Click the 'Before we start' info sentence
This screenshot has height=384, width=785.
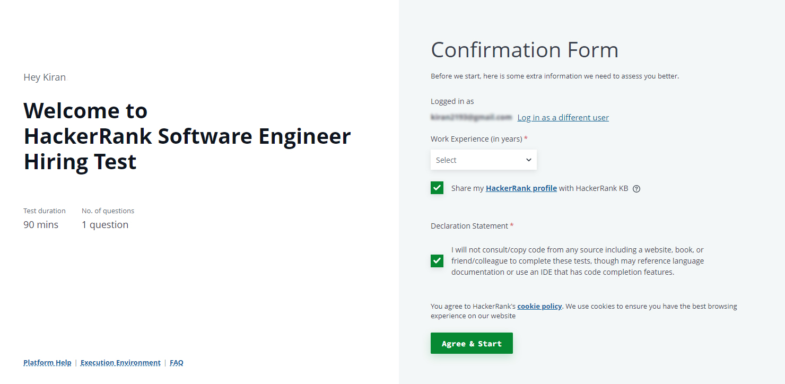coord(555,76)
